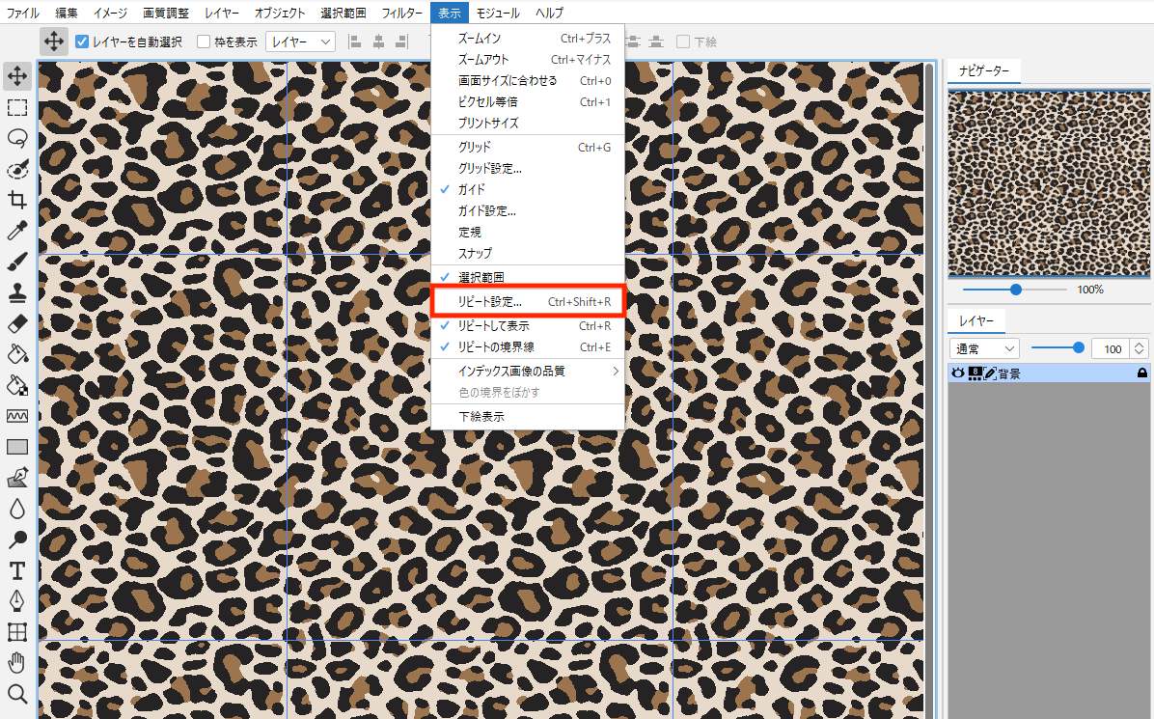This screenshot has height=719, width=1154.
Task: Open the 通常 blend mode dropdown
Action: pyautogui.click(x=984, y=348)
